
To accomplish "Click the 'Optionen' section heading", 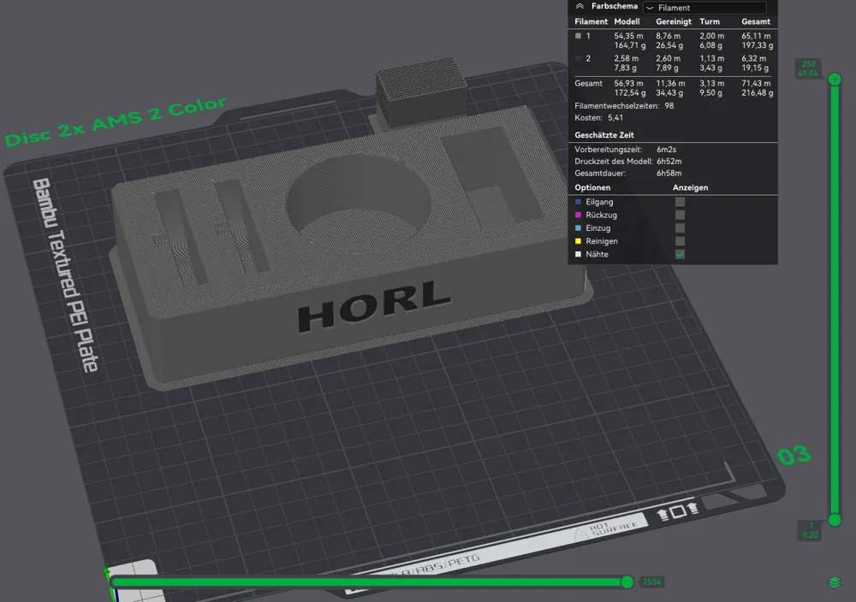I will click(x=592, y=187).
